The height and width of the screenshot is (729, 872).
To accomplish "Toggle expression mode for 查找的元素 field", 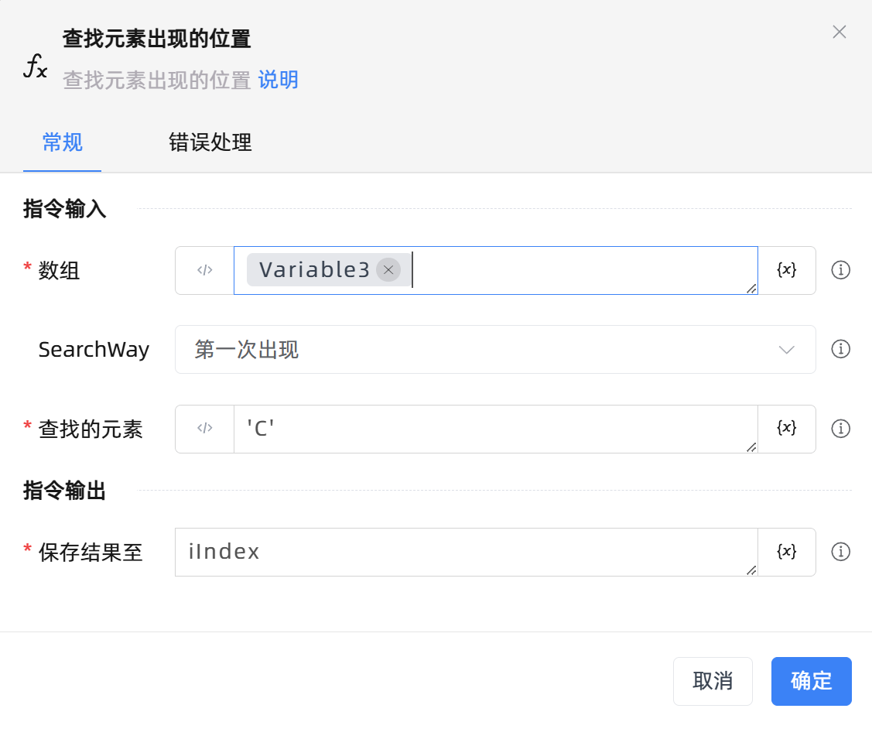I will pos(204,429).
